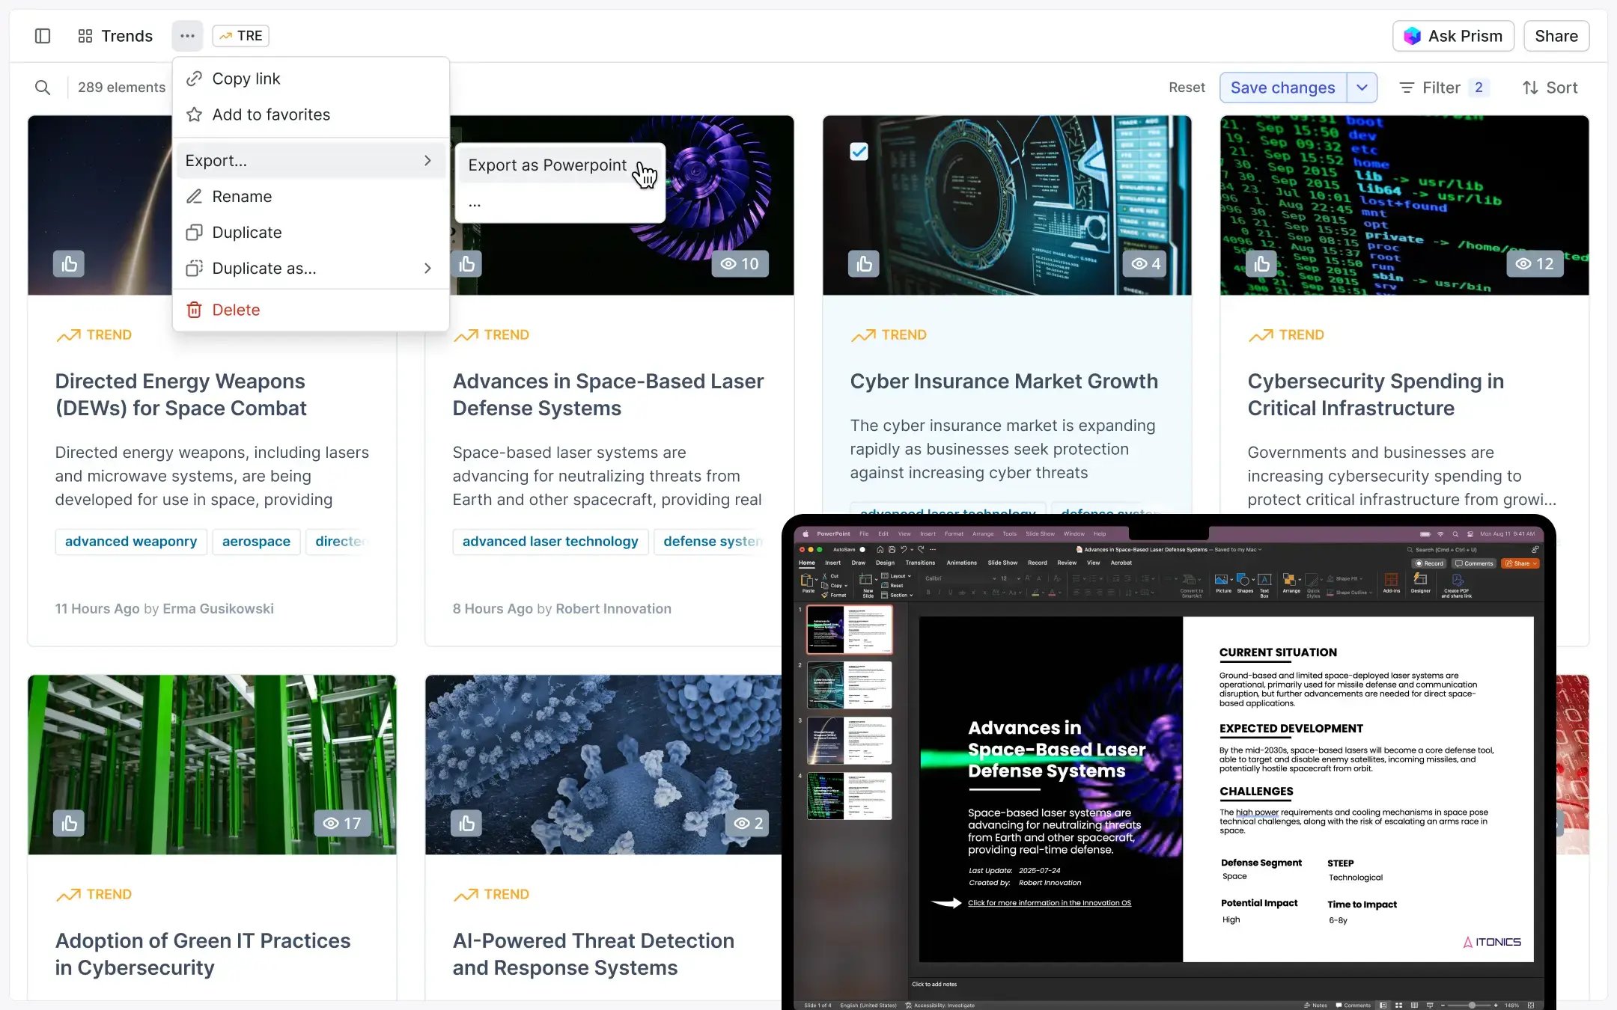Like the Green IT Practices card

69,823
